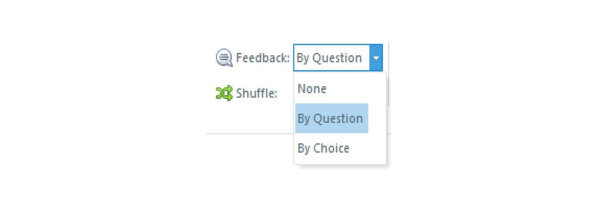This screenshot has width=598, height=212.
Task: Select the crossed arrows icon beside Shuffle
Action: [x=224, y=93]
